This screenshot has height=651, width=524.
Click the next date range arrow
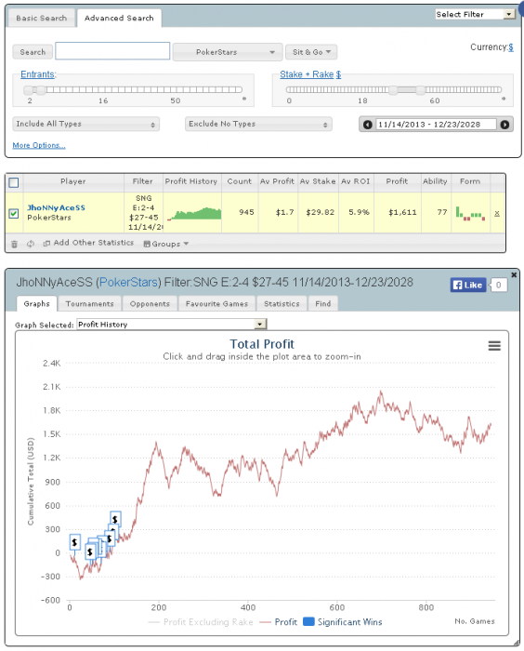point(504,125)
